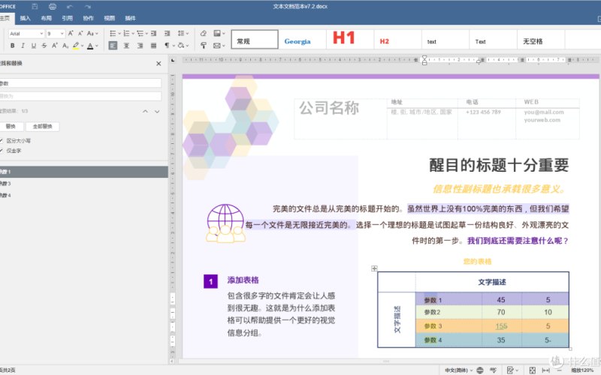The width and height of the screenshot is (601, 375).
Task: Fit the page to the width
Action: (546, 370)
